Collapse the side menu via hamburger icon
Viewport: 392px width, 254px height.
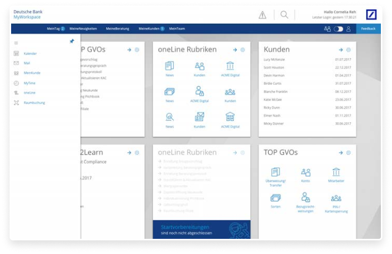pyautogui.click(x=16, y=43)
